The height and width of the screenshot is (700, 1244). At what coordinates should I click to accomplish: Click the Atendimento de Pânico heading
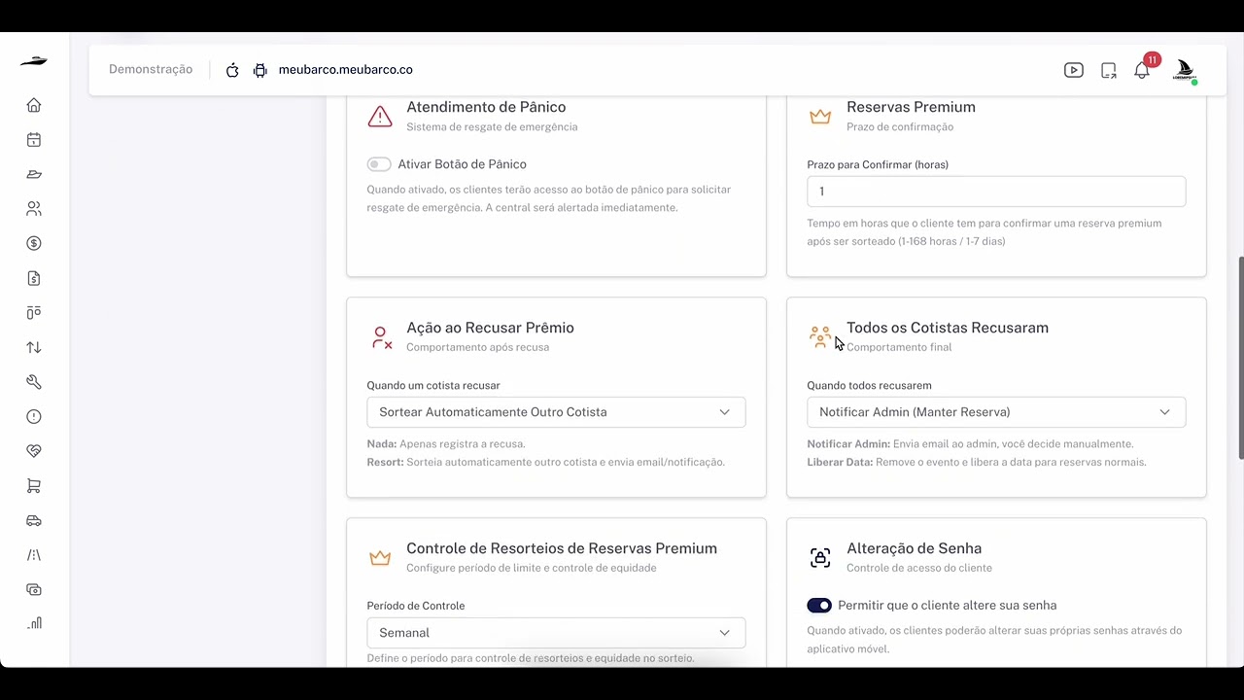click(x=486, y=107)
